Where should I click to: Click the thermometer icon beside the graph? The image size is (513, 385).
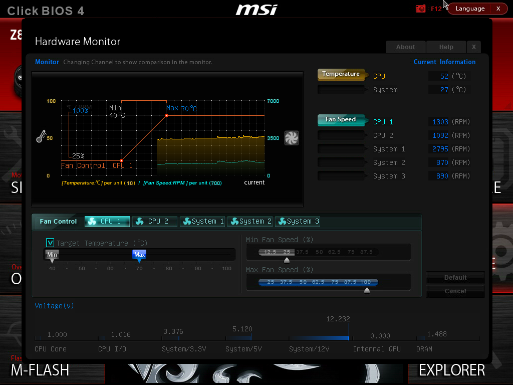point(41,136)
